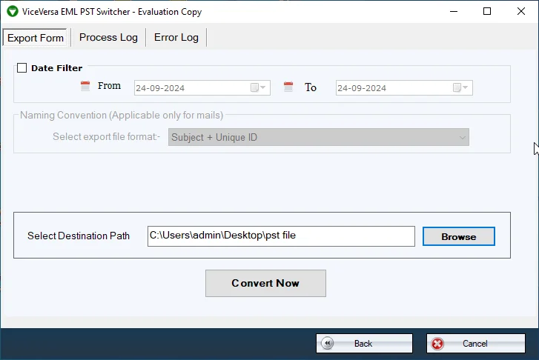The image size is (539, 360).
Task: Click the ViceVersa app logo icon
Action: click(x=13, y=11)
